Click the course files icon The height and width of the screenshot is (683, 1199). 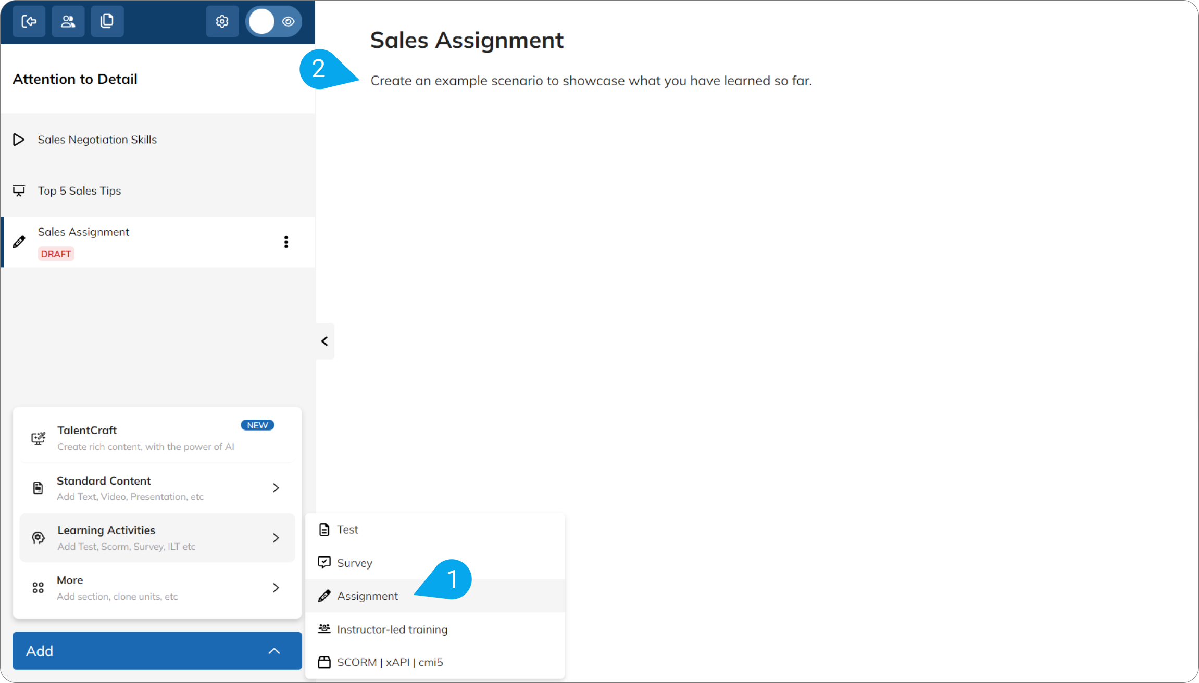(107, 21)
